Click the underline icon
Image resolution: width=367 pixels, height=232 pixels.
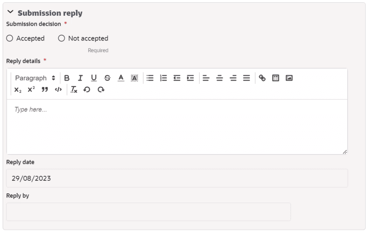click(94, 78)
